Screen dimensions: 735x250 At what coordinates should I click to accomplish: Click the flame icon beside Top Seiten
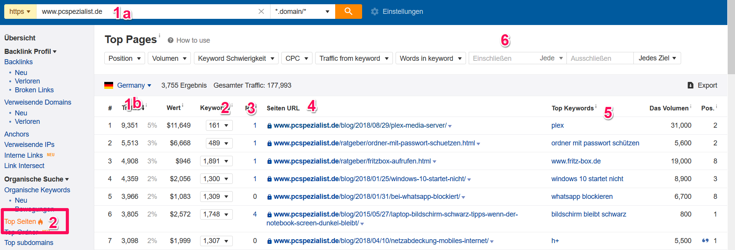click(x=40, y=222)
